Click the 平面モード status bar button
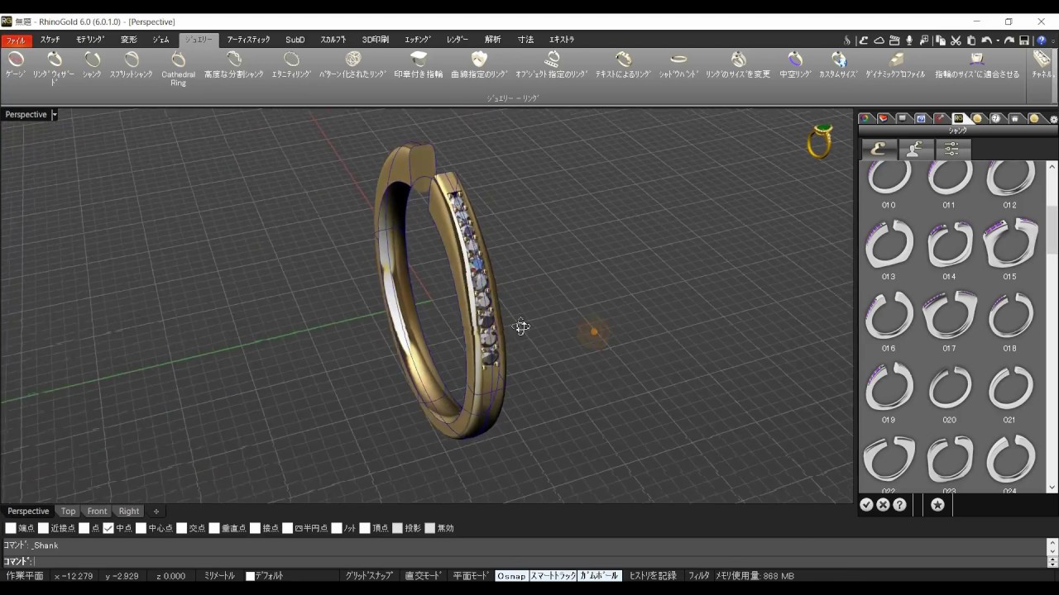 pos(470,576)
